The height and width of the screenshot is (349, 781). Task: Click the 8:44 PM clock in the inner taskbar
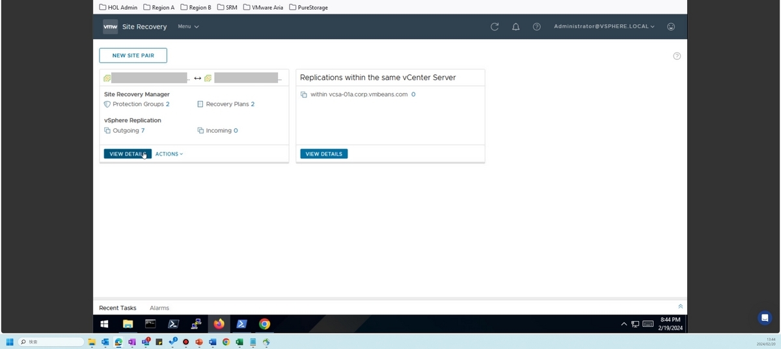coord(670,324)
